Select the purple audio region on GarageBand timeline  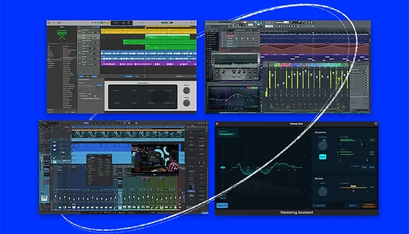tap(148, 64)
